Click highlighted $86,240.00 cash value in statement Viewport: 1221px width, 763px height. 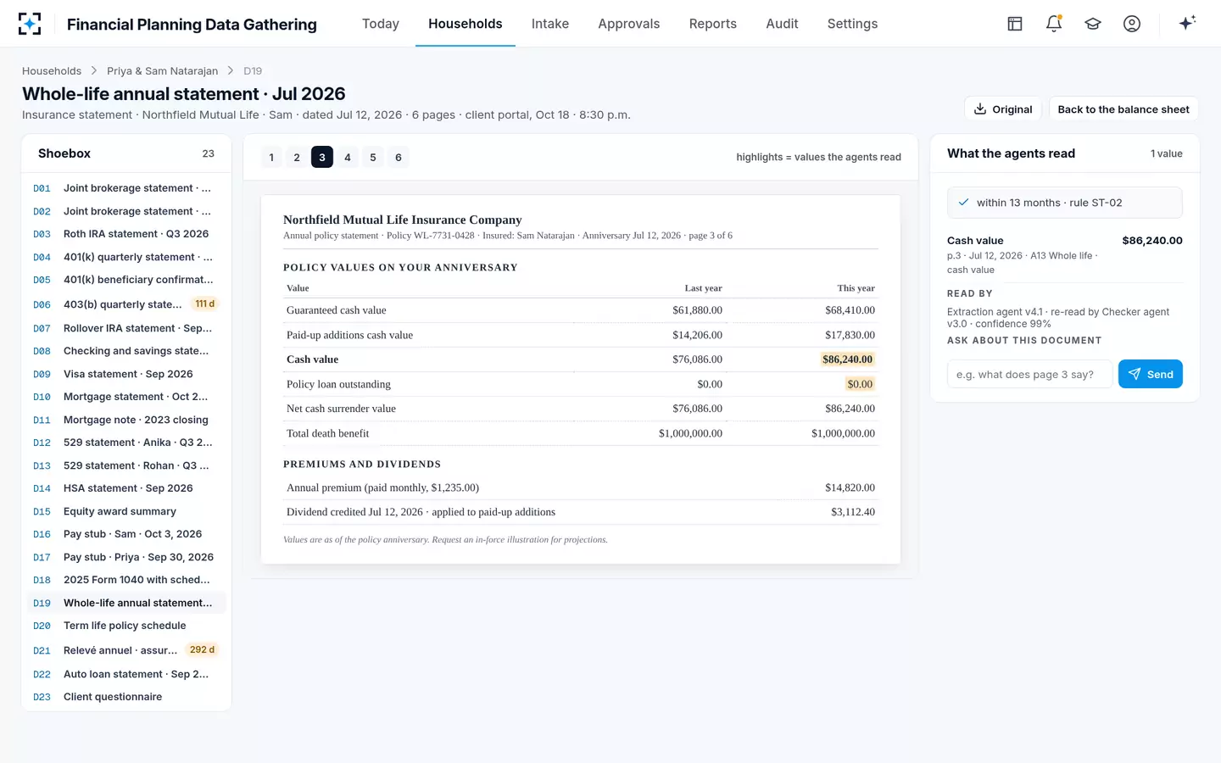848,359
